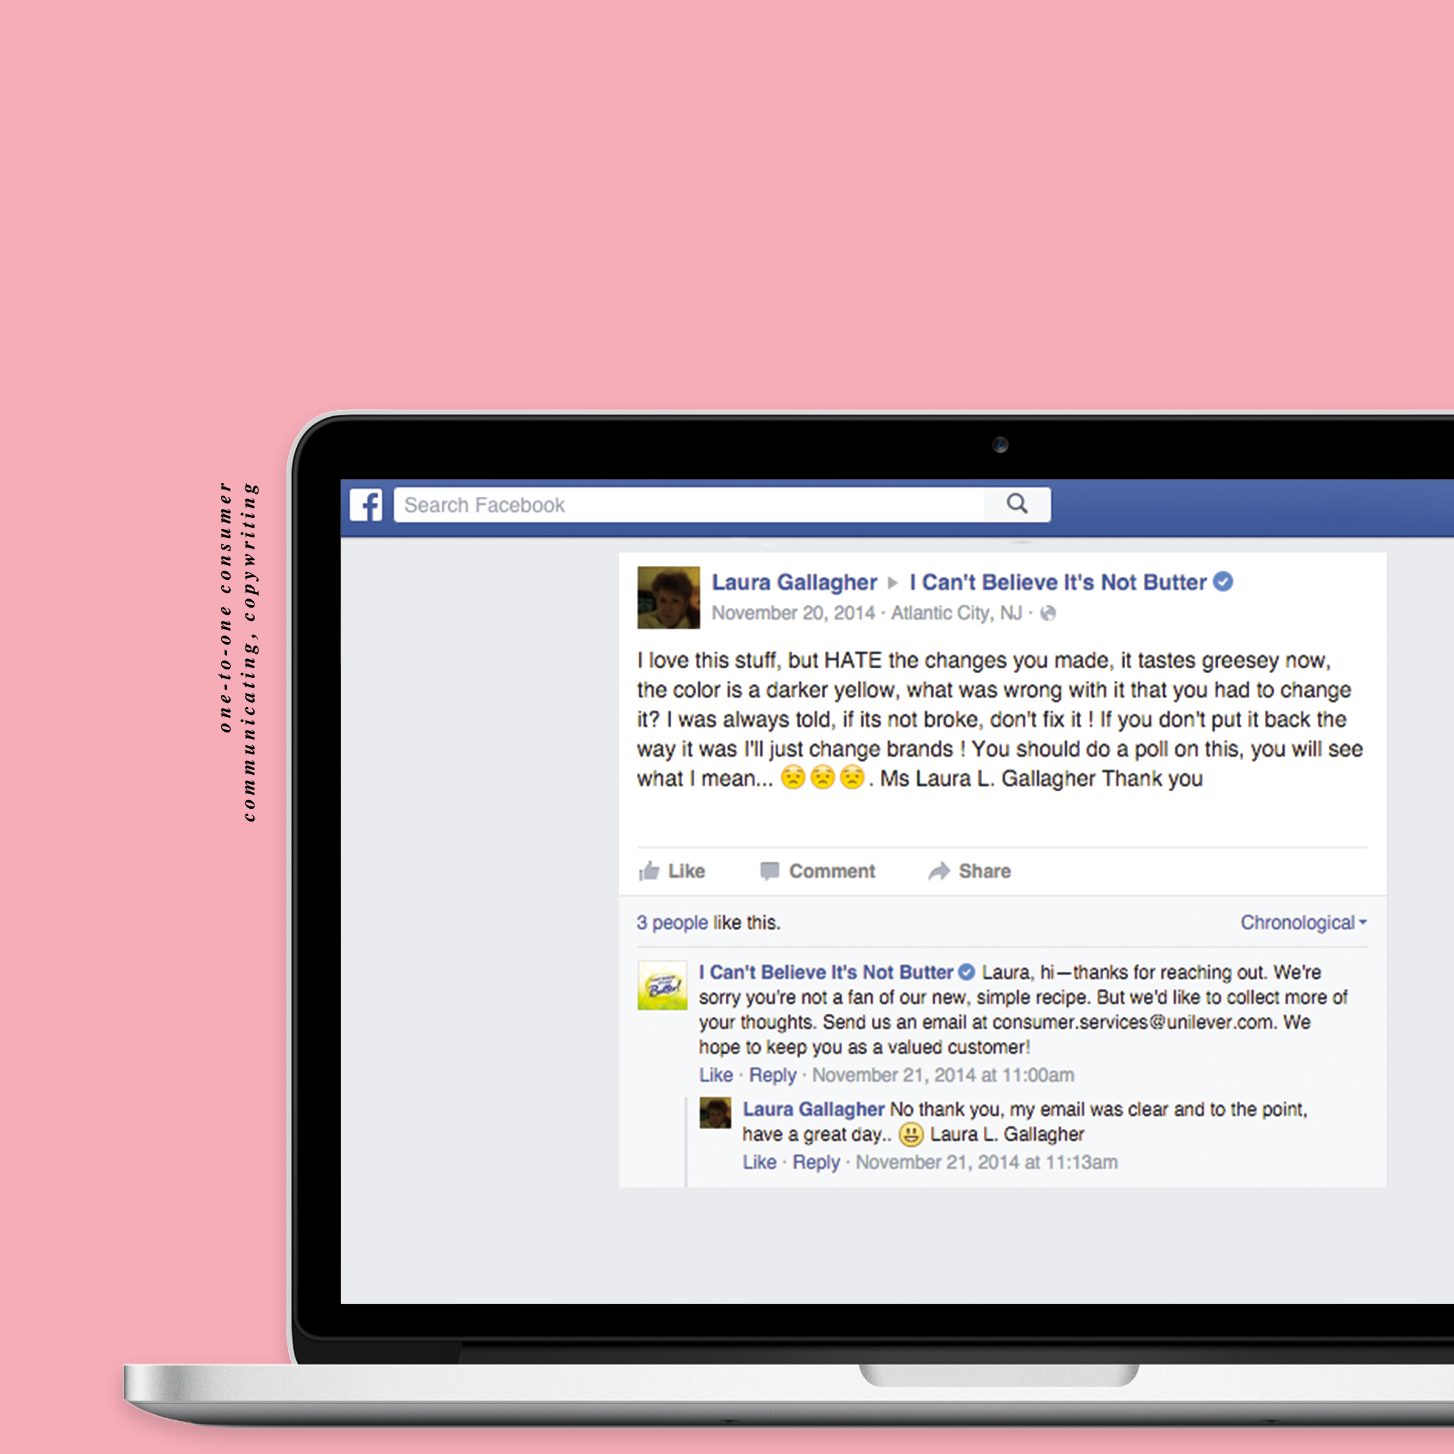The width and height of the screenshot is (1454, 1454).
Task: Reply to Laura Gallagher's nested comment
Action: (x=816, y=1162)
